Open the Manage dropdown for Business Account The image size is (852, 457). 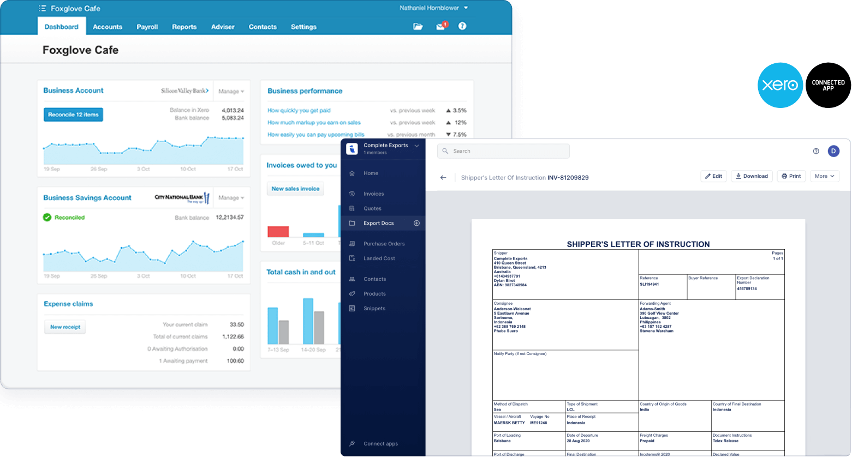point(231,91)
